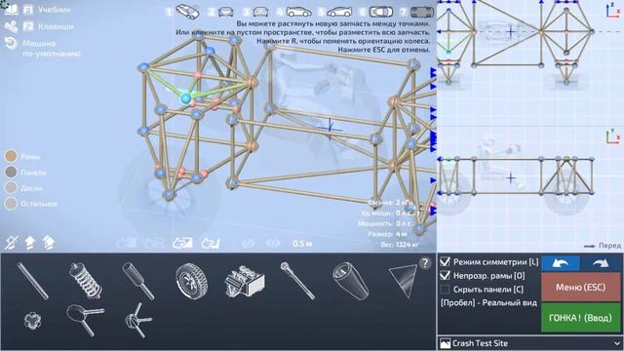Select the cone-shaped part

[350, 281]
